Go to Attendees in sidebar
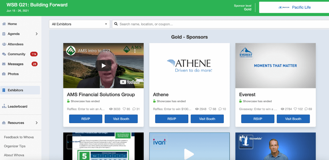The width and height of the screenshot is (329, 160). (15, 44)
